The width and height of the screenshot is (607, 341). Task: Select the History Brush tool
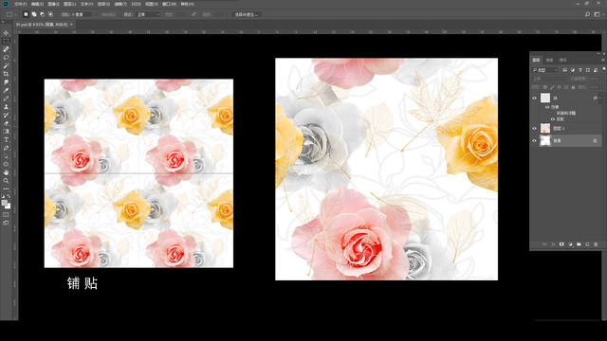click(x=6, y=116)
